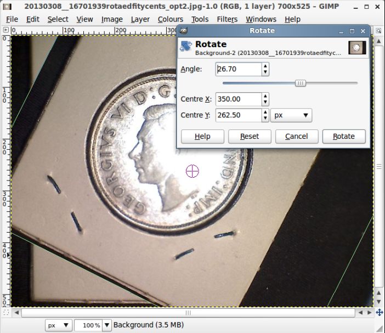Click the coin preview thumbnail in Rotate dialog
Screen dimensions: 385x333
357,48
